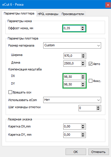Increase Ширина with the up arrow
This screenshot has height=157, width=111.
point(83,55)
